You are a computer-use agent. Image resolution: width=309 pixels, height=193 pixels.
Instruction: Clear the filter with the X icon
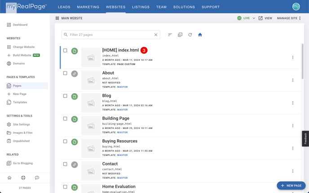pyautogui.click(x=156, y=35)
